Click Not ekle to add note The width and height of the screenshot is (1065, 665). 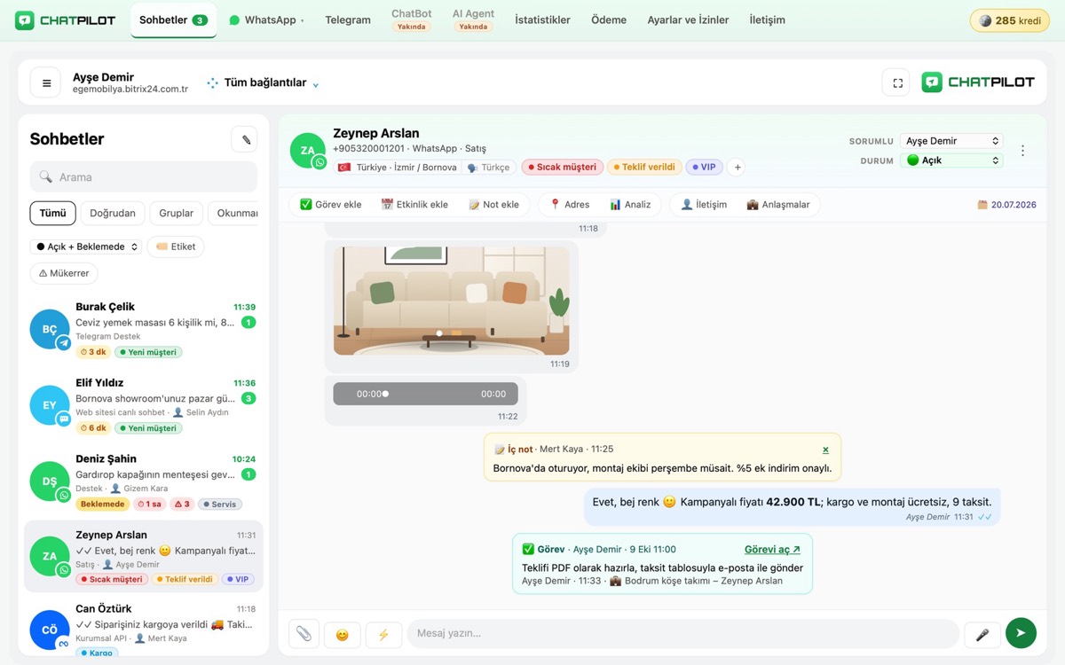[x=493, y=205]
